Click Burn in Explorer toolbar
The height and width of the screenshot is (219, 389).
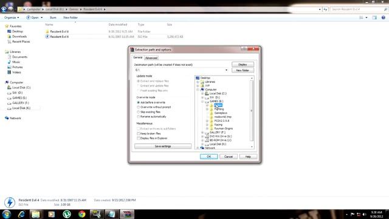pos(53,18)
